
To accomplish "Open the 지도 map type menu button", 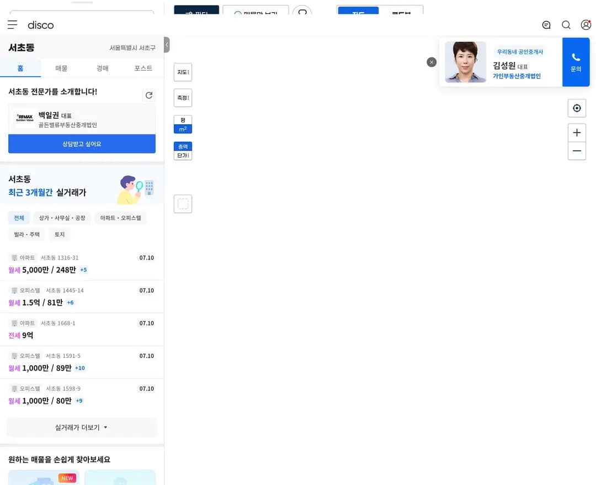I will coord(183,72).
